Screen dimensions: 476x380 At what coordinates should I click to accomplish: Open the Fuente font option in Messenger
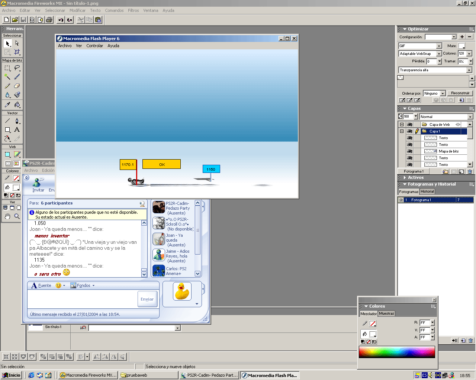click(41, 285)
